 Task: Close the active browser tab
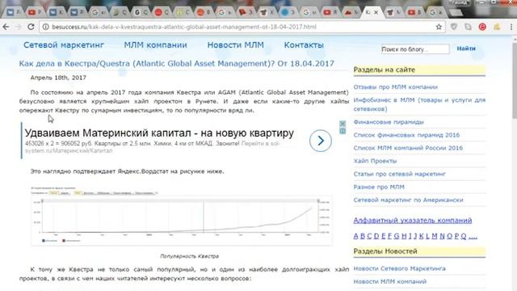(376, 13)
